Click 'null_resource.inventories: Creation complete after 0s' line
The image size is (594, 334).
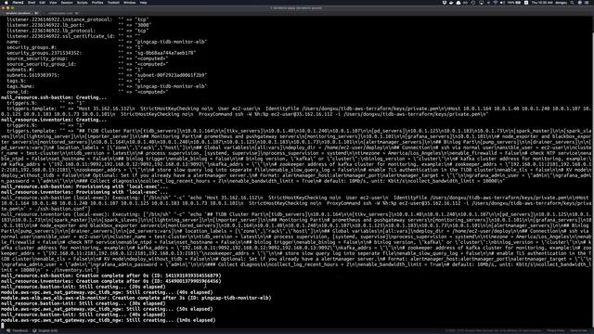click(111, 281)
